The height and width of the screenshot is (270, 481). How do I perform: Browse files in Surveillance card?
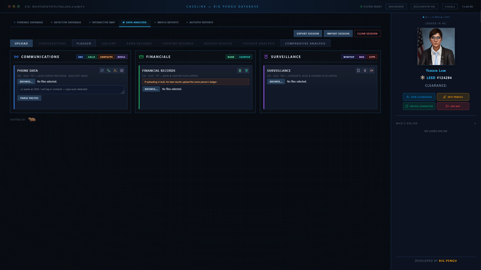pyautogui.click(x=276, y=81)
